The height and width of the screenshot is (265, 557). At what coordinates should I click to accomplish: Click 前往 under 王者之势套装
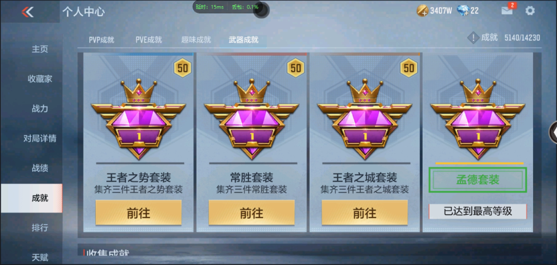(139, 213)
